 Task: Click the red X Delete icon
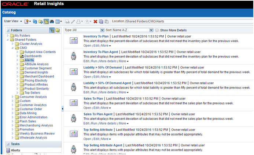click(x=95, y=21)
